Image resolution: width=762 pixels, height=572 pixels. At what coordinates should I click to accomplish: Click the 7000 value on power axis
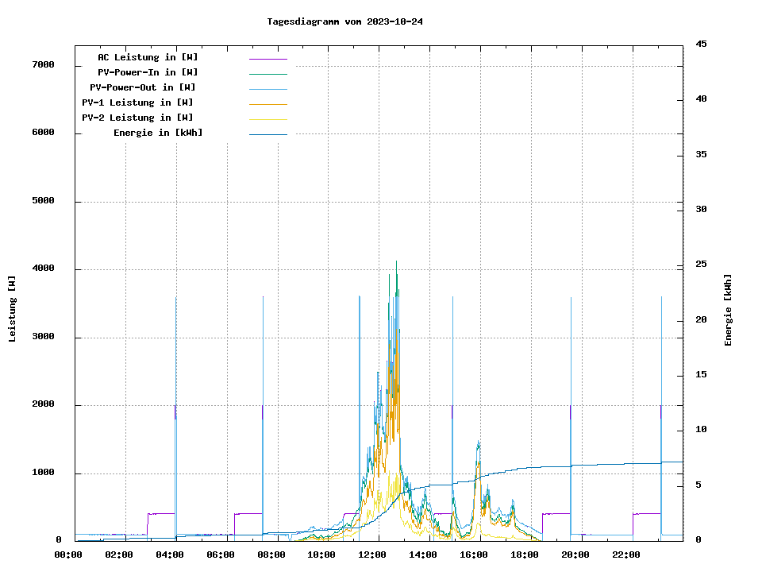(x=43, y=65)
